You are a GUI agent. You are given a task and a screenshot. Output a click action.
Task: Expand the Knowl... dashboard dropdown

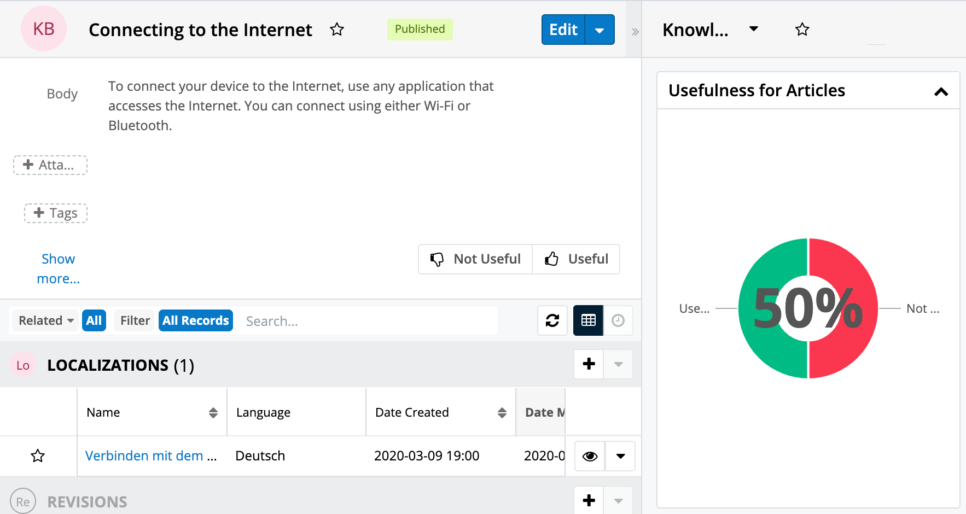754,29
